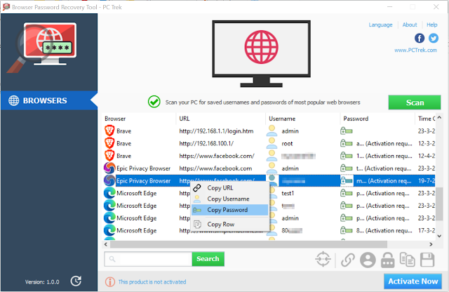Click the save floppy disk toolbar icon
449x292 pixels.
click(x=427, y=260)
